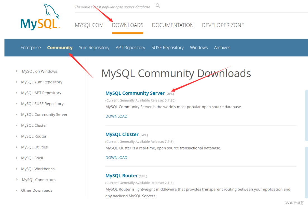Click the release 5.7.20 text
This screenshot has width=308, height=207.
[x=140, y=100]
